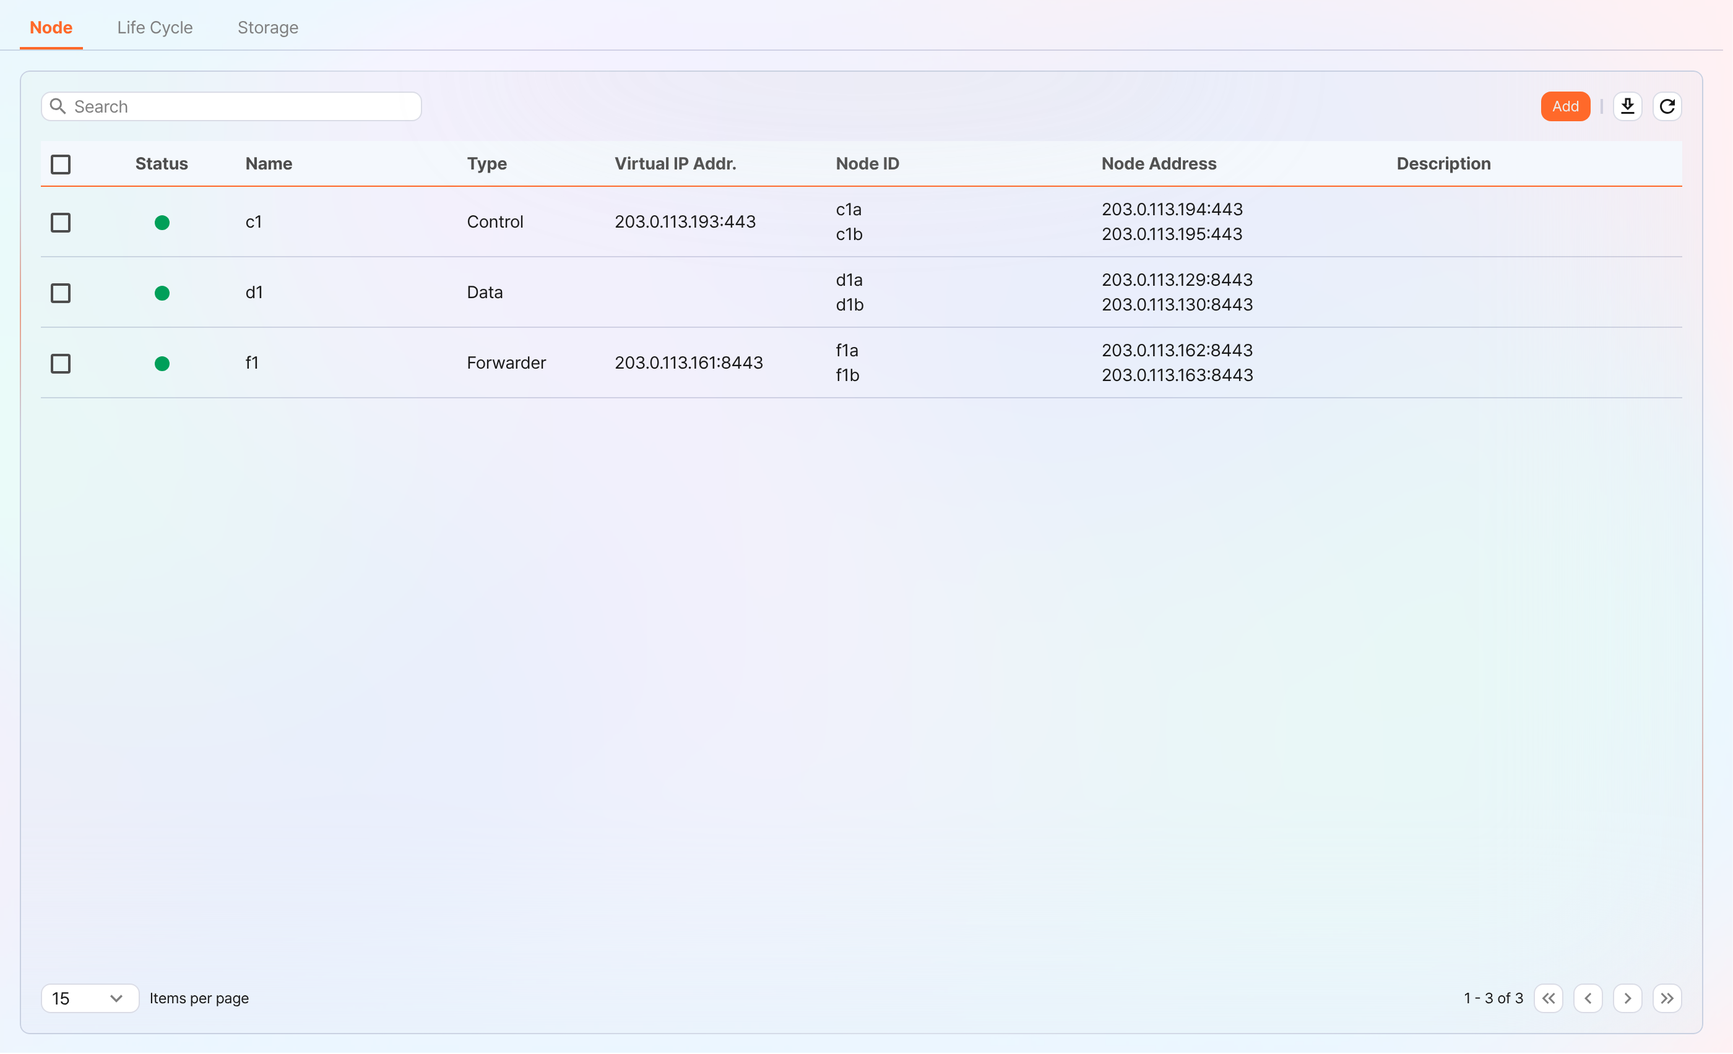Click node address 203.0.113.195:443
Viewport: 1733px width, 1054px height.
coord(1172,234)
